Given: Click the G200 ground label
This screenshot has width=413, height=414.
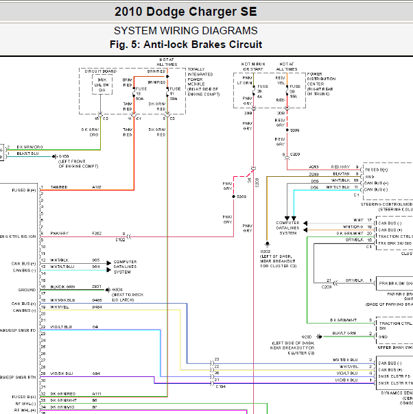Looking at the screenshot, I should tap(306, 337).
